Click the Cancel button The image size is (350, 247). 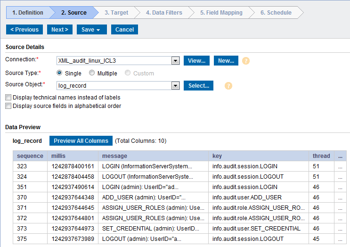point(124,30)
